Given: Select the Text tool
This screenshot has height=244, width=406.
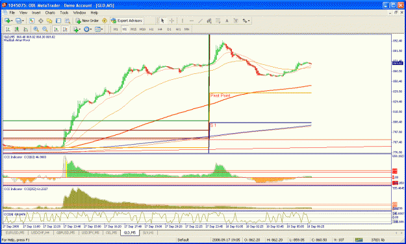Looking at the screenshot, I should [227, 21].
